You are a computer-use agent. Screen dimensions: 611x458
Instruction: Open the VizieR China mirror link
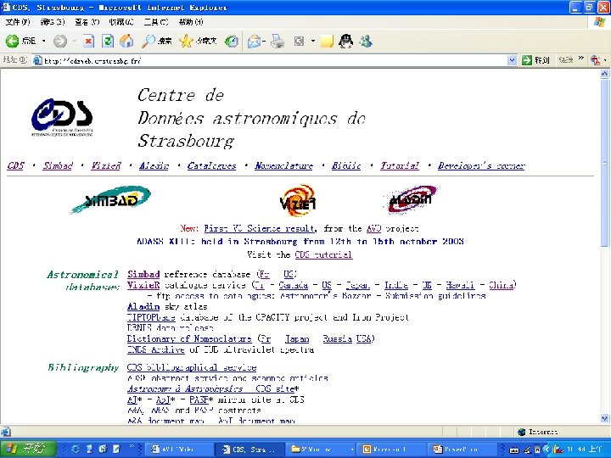pyautogui.click(x=502, y=285)
